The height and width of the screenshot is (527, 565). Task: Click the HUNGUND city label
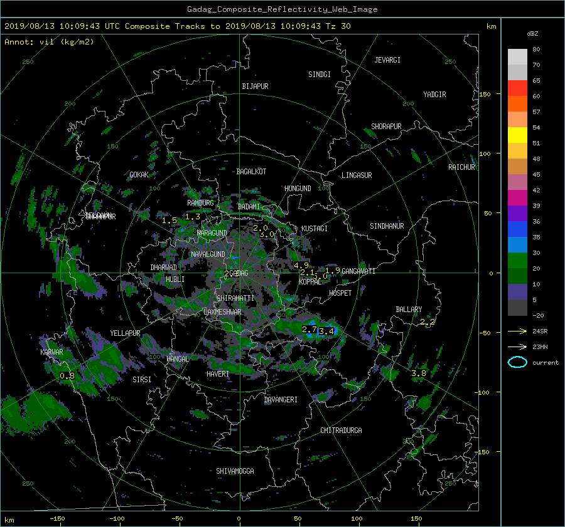[298, 189]
